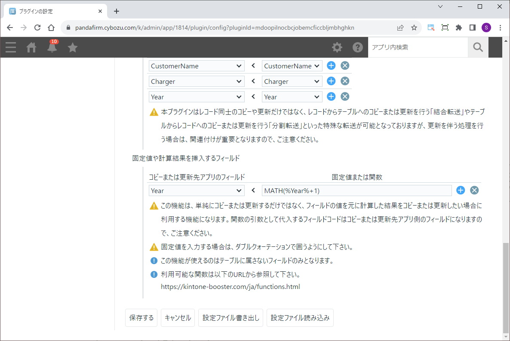510x341 pixels.
Task: Delete the MATH(%Year%+1) row
Action: 474,190
